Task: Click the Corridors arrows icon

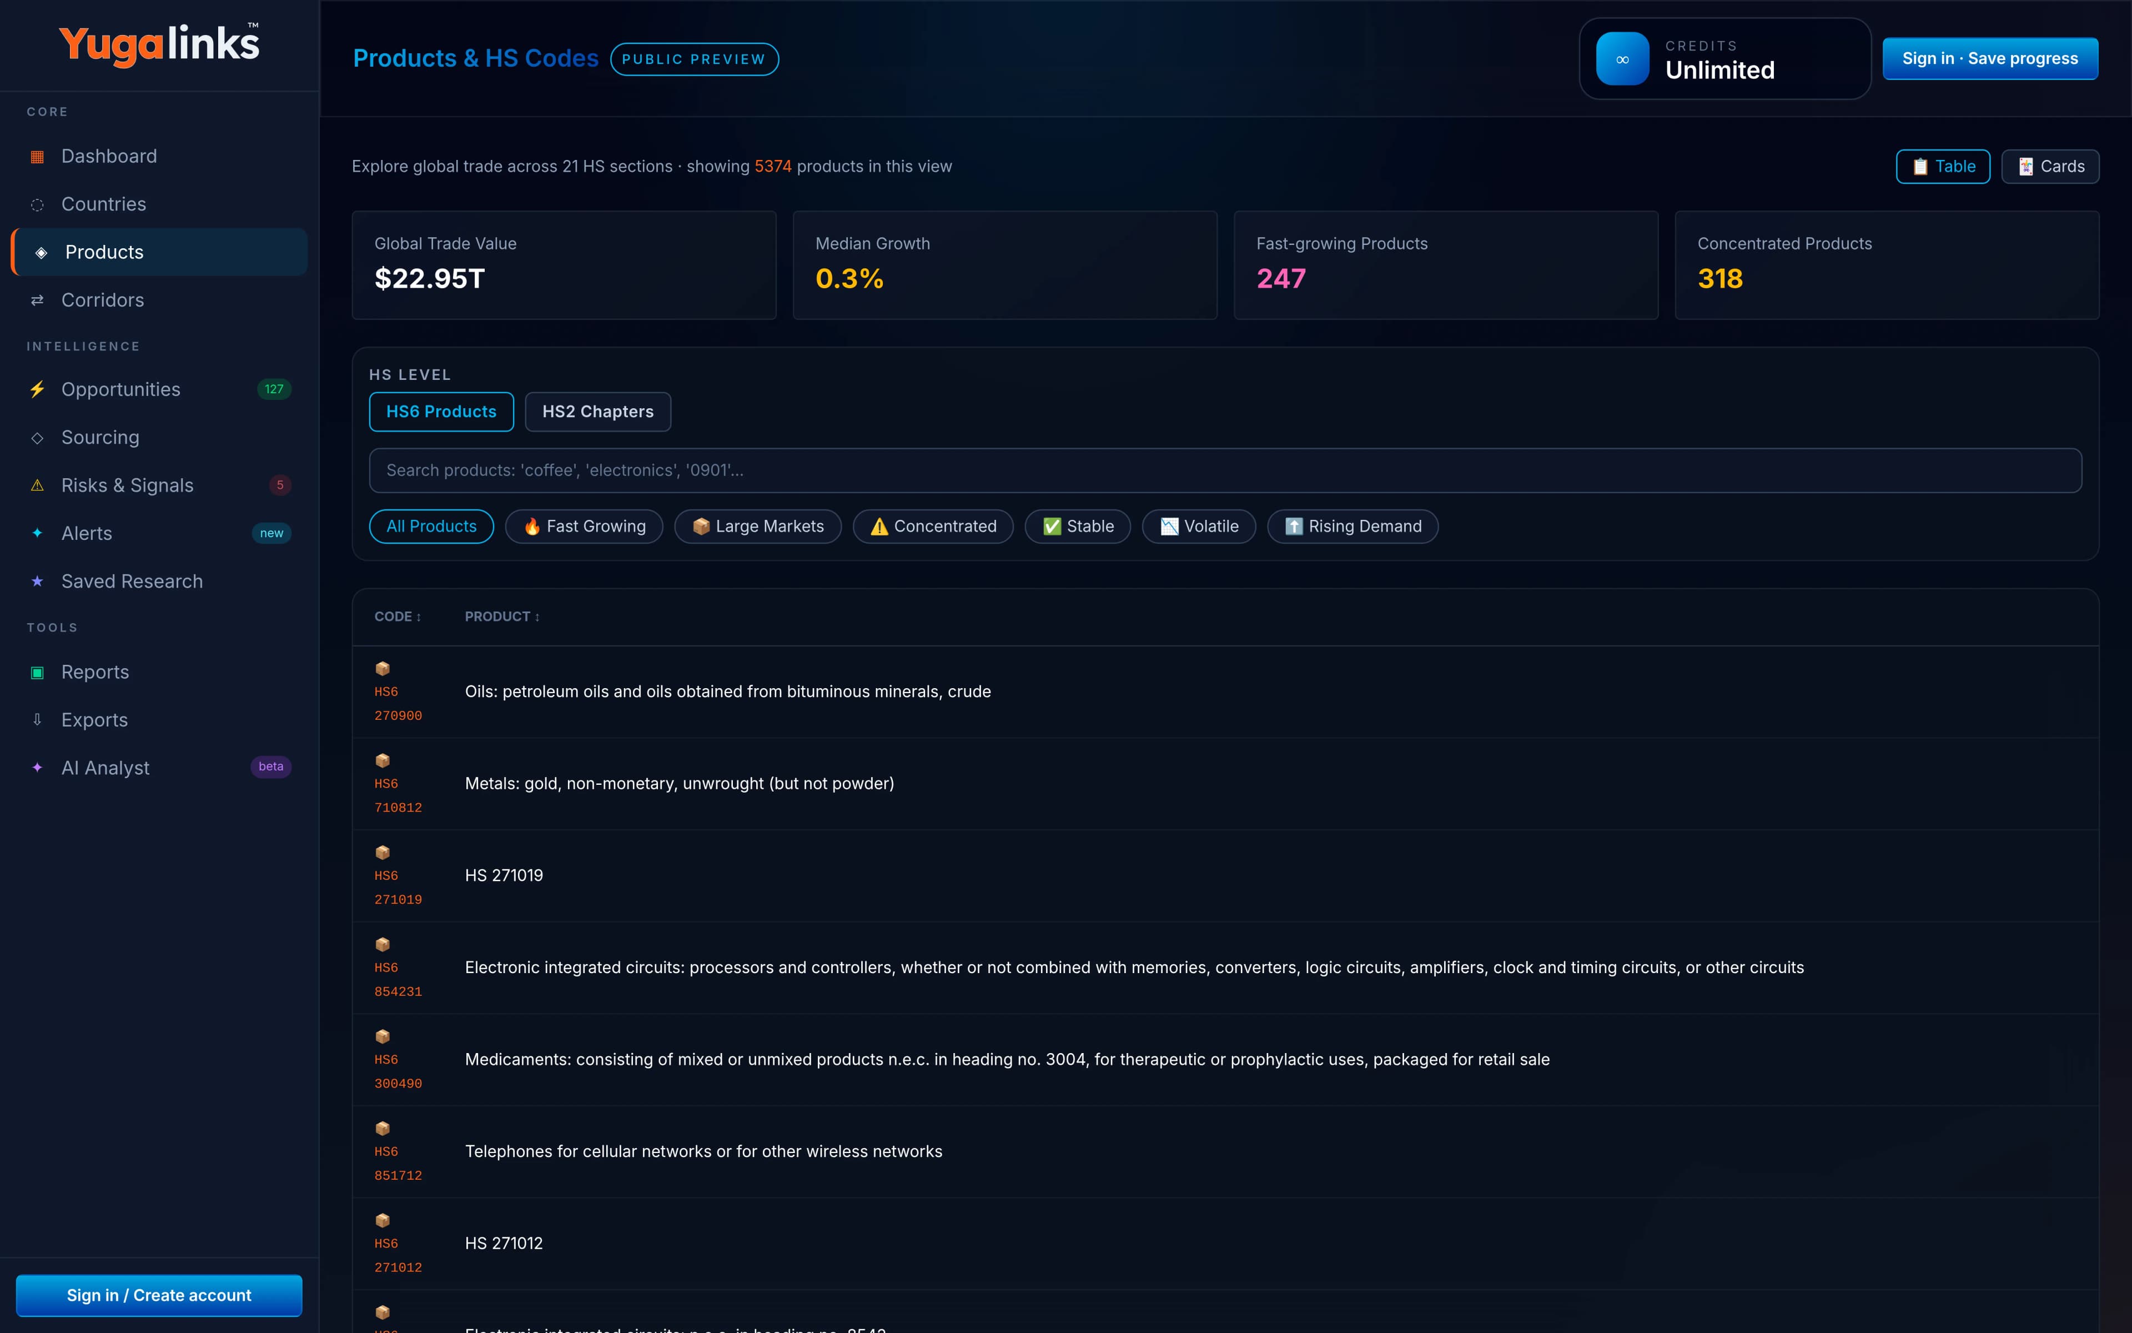Action: (37, 300)
